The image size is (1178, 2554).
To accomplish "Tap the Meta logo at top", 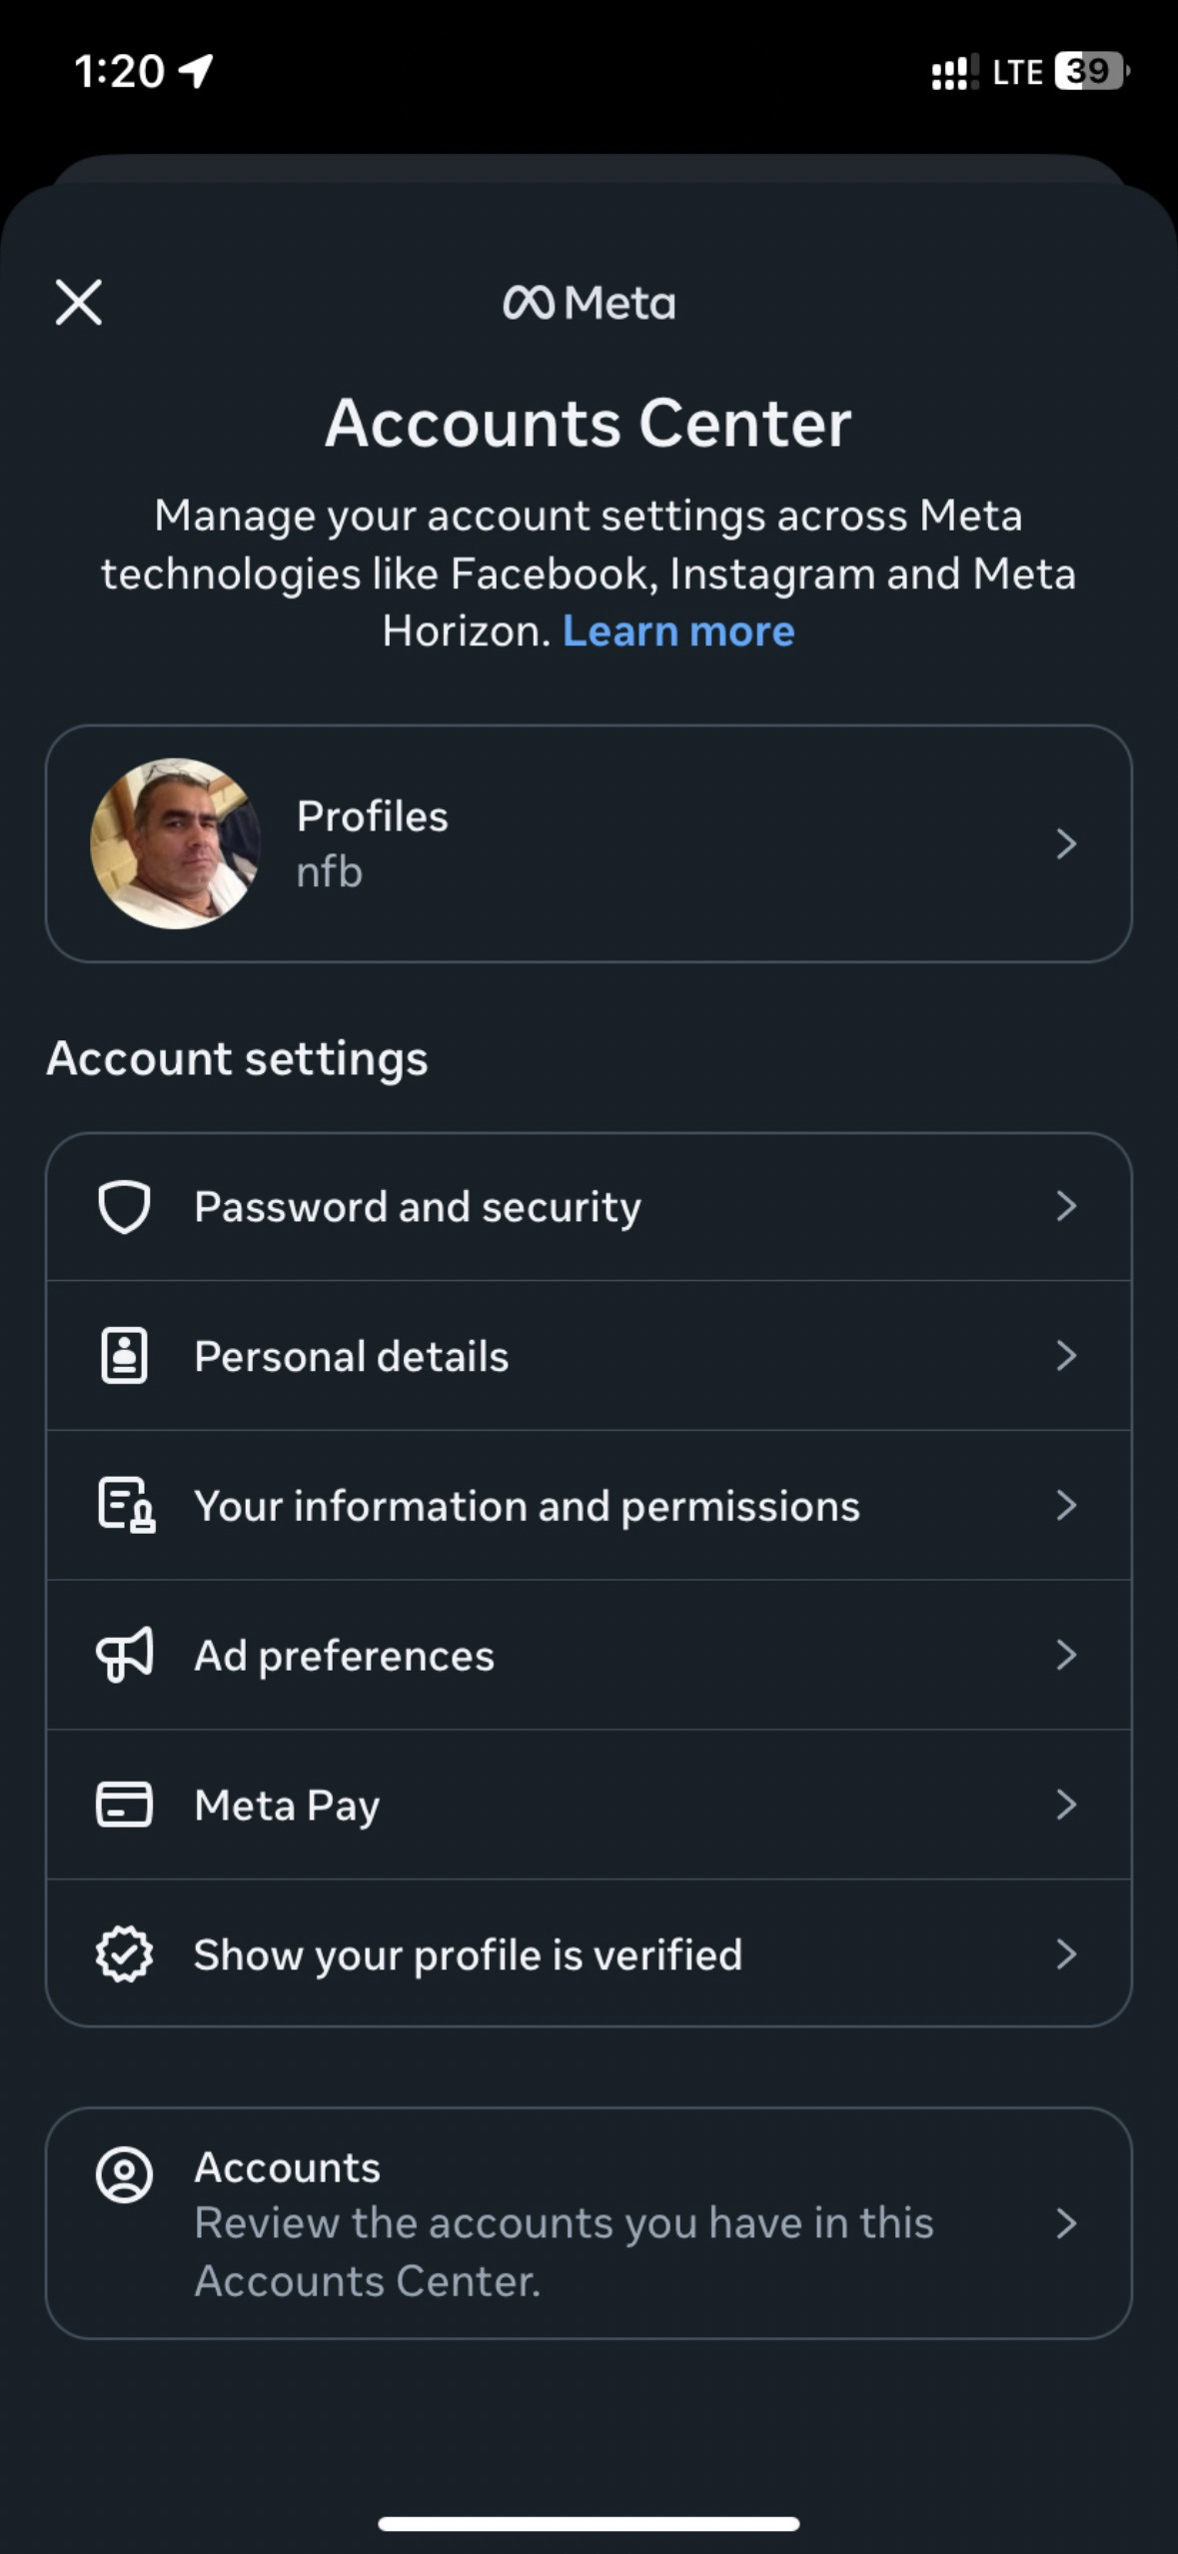I will coord(589,303).
